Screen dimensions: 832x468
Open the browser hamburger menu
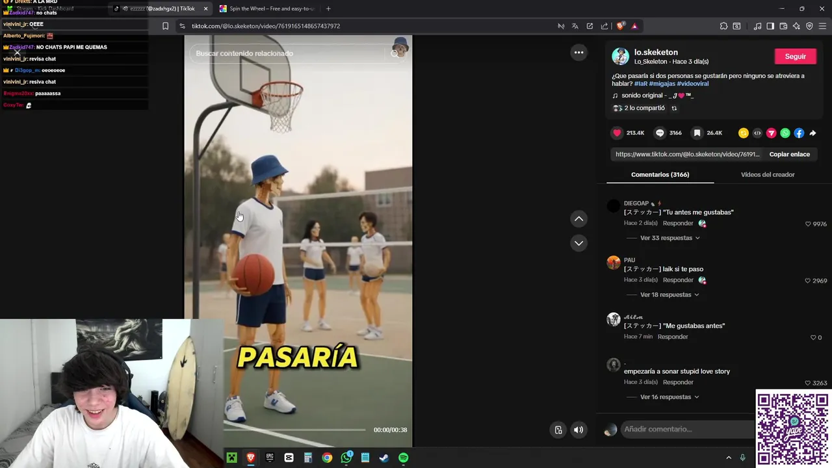[823, 26]
